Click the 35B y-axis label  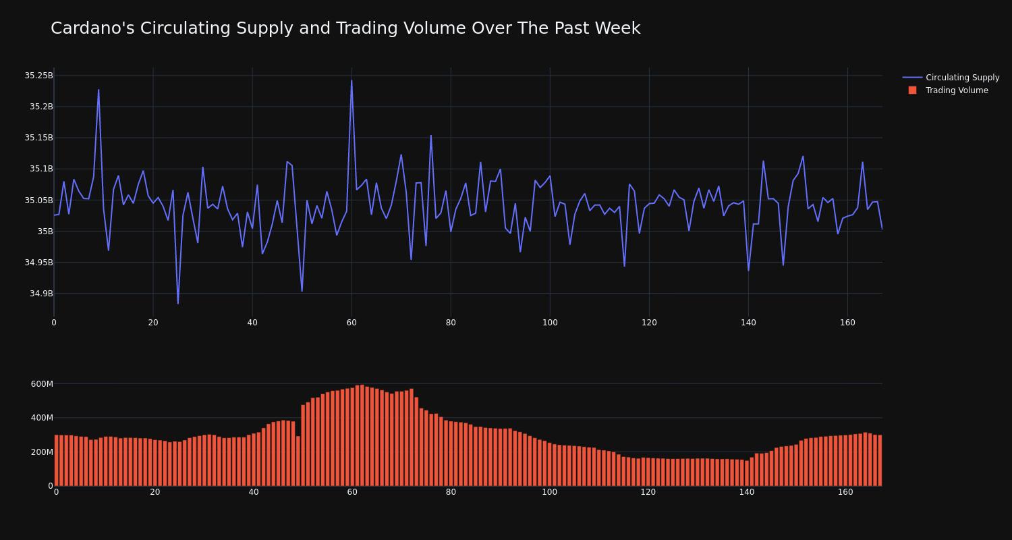point(45,231)
